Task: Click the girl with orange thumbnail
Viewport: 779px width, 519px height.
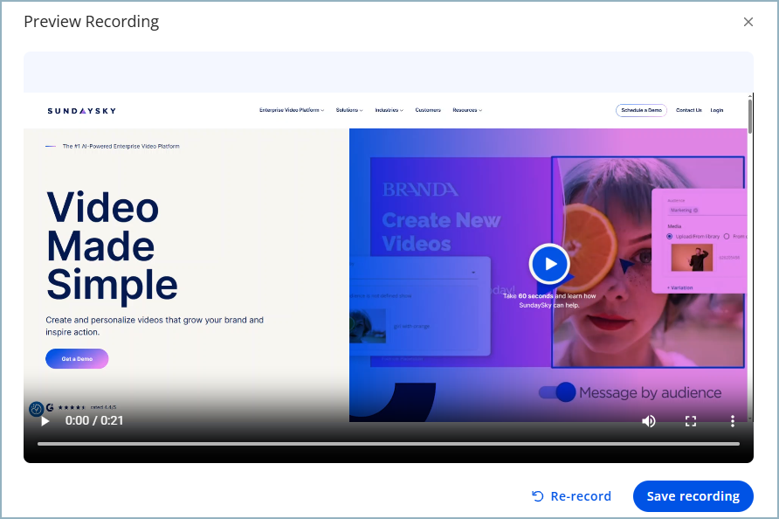Action: click(368, 326)
